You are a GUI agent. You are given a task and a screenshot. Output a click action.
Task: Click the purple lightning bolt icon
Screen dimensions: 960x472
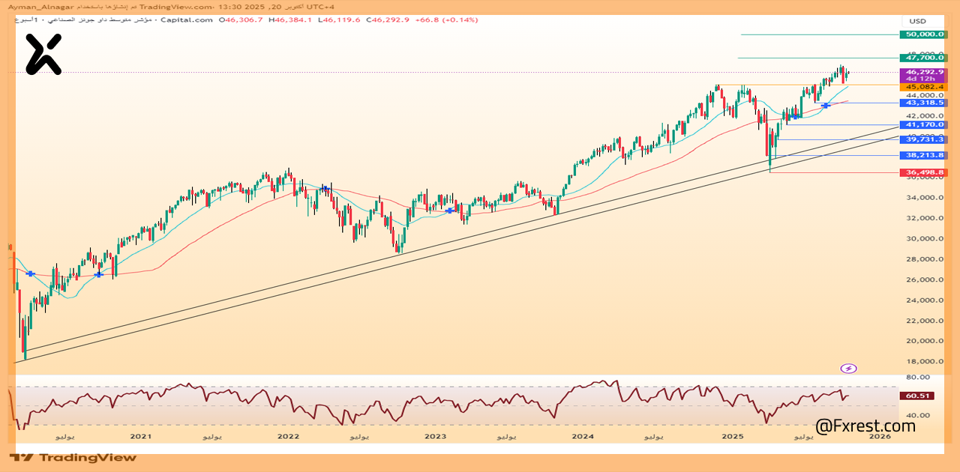tap(848, 368)
